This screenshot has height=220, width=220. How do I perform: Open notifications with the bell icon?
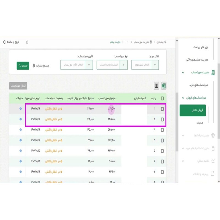[x=27, y=42]
